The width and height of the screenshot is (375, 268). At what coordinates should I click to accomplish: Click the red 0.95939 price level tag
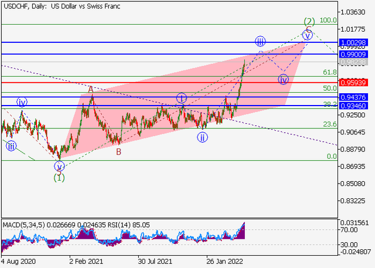pyautogui.click(x=355, y=82)
